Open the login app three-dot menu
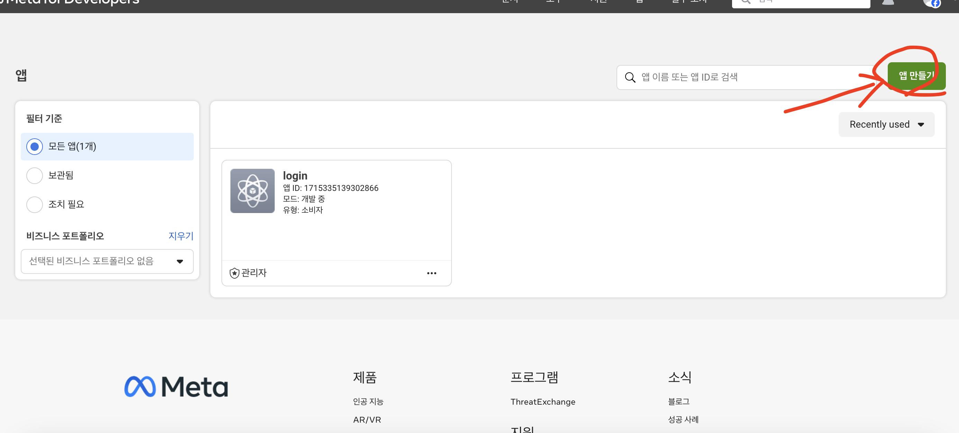Screen dimensions: 959x433 431,273
